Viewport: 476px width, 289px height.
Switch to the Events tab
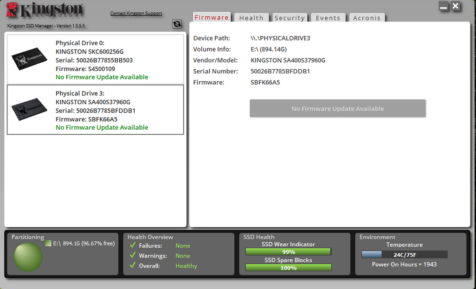point(328,18)
